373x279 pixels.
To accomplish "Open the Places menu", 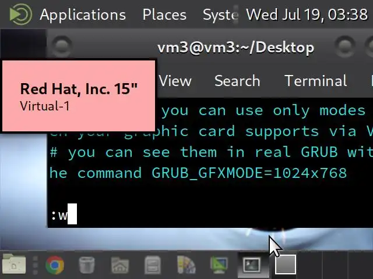I will 164,15.
